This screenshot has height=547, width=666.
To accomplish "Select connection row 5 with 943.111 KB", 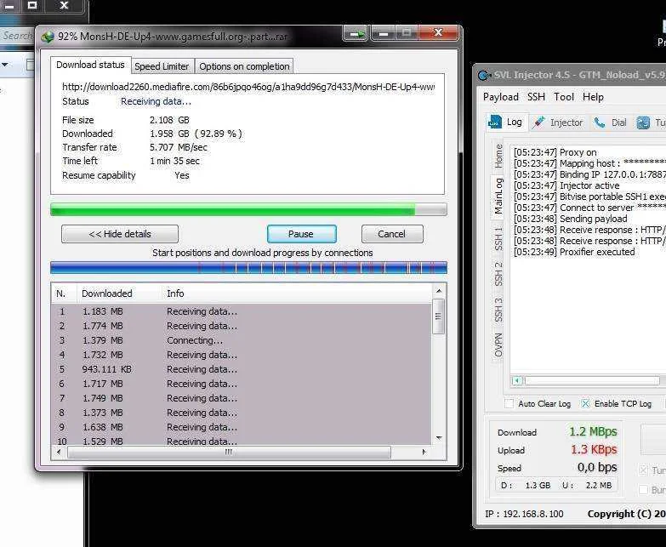I will coord(242,369).
